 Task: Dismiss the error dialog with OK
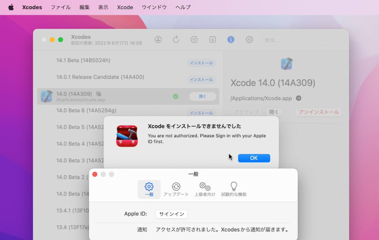coord(254,158)
